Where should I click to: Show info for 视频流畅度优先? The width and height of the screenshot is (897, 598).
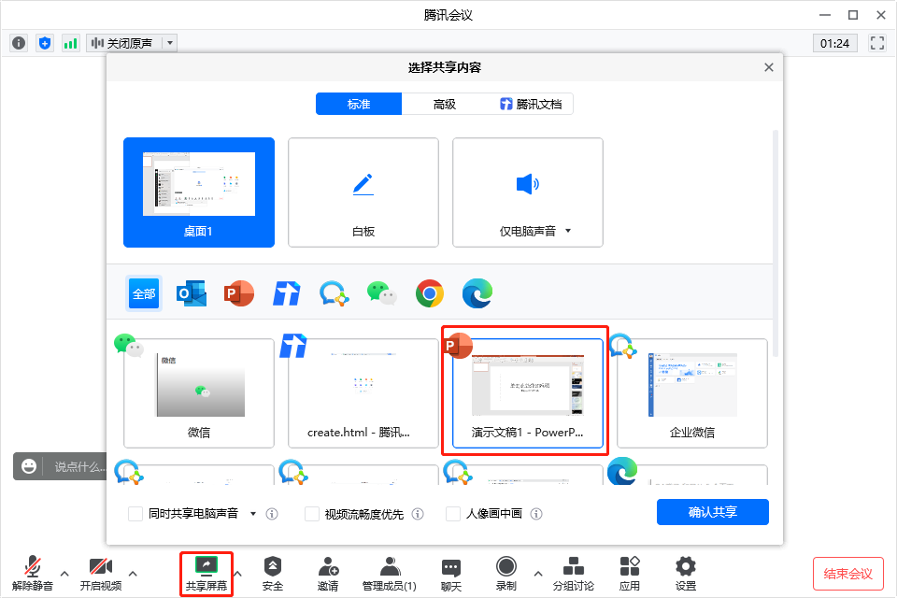tap(418, 514)
